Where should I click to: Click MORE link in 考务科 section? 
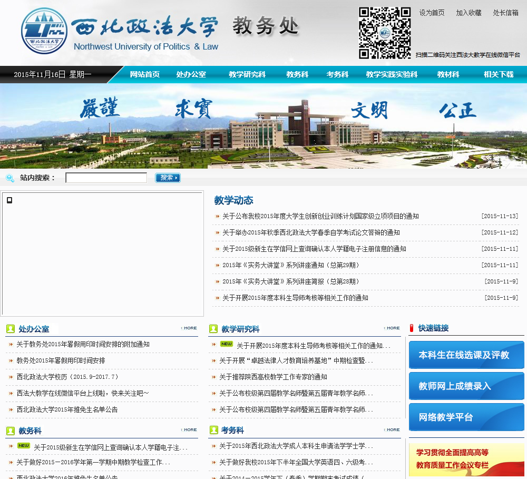tap(392, 430)
